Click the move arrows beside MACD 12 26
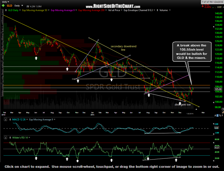This screenshot has height=171, width=224. pos(10,119)
